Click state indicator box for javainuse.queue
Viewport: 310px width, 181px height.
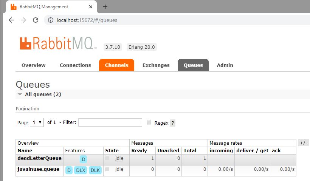pos(107,169)
